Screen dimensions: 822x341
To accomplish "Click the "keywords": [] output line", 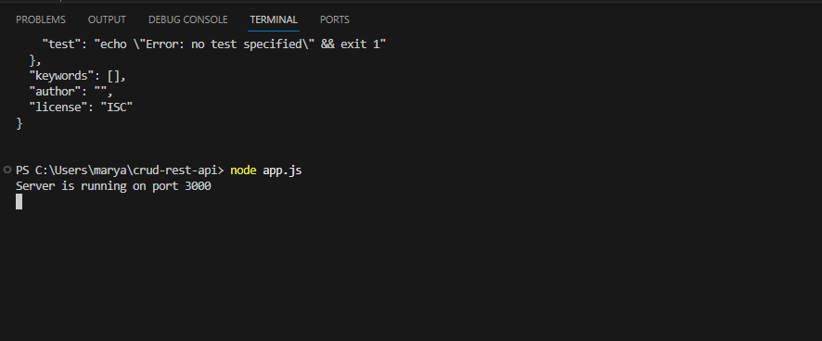I will pyautogui.click(x=78, y=76).
